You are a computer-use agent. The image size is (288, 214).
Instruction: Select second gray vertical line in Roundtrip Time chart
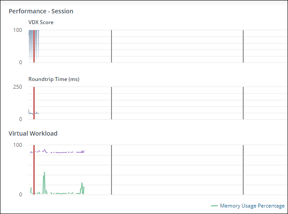pyautogui.click(x=243, y=103)
